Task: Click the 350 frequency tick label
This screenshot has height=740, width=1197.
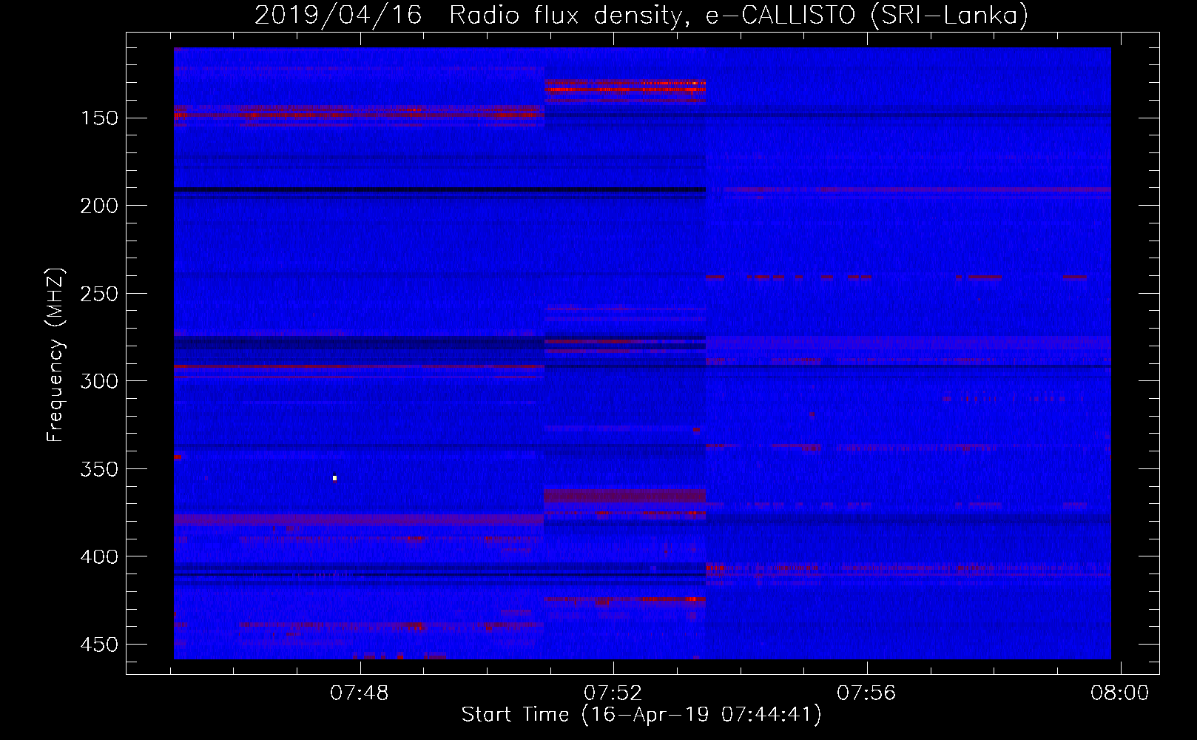Action: pyautogui.click(x=99, y=469)
